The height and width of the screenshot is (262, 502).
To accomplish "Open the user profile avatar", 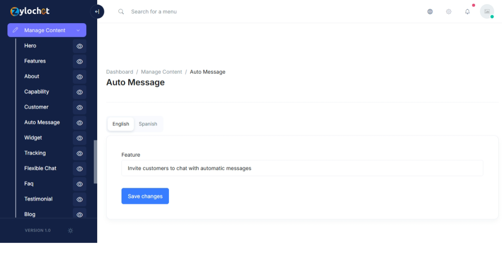I will [x=487, y=11].
